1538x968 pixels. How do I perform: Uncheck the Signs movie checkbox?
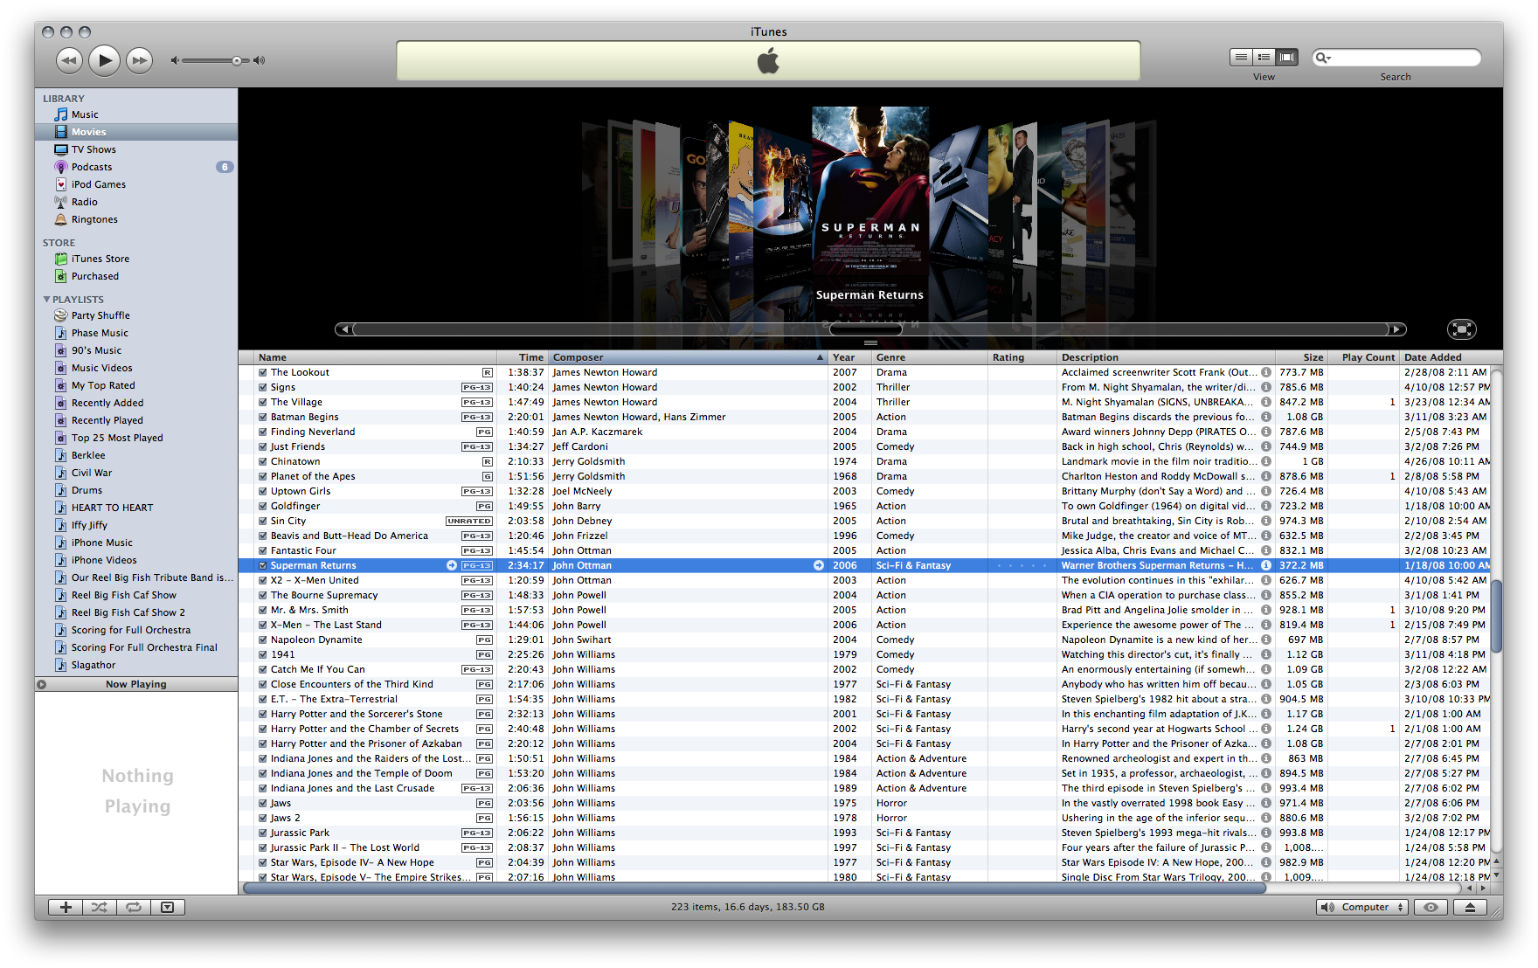(x=262, y=387)
